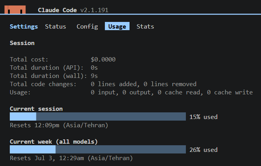The height and width of the screenshot is (166, 261).
Task: Click the 'Total code changes:' label
Action: [43, 84]
